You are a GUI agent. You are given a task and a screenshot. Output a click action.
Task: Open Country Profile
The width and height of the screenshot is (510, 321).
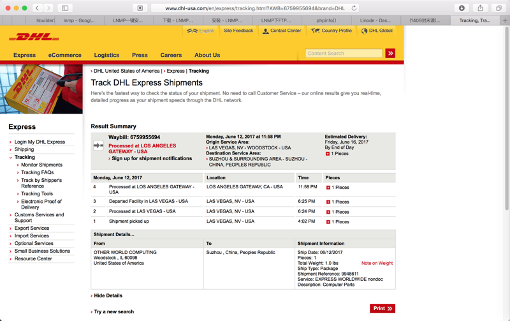(331, 31)
